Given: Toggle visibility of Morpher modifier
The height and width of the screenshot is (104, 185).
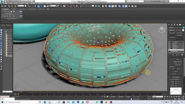Looking at the screenshot, I should [170, 44].
